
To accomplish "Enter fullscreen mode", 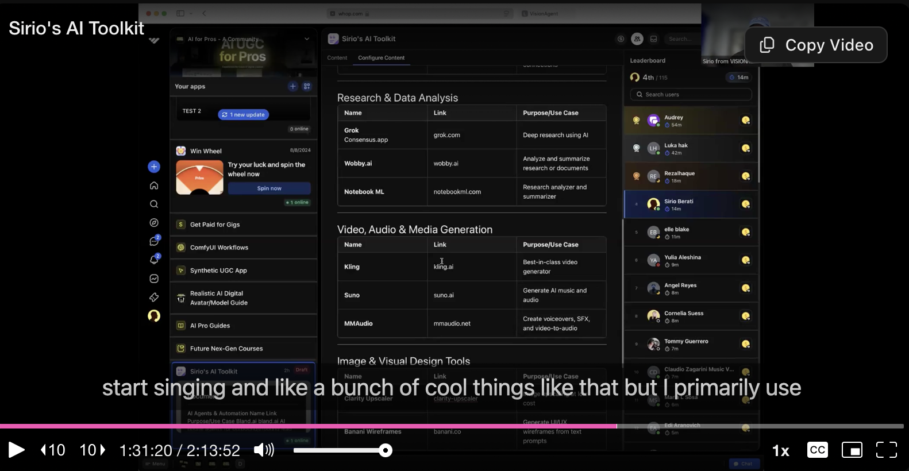I will 886,450.
